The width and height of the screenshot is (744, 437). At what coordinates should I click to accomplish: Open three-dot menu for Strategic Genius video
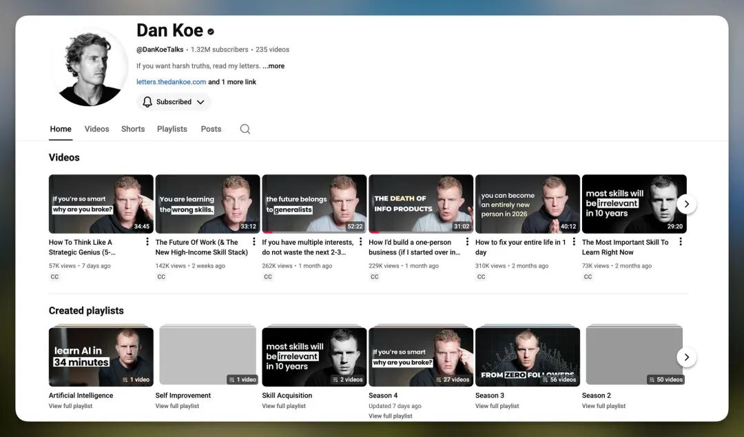click(x=147, y=242)
